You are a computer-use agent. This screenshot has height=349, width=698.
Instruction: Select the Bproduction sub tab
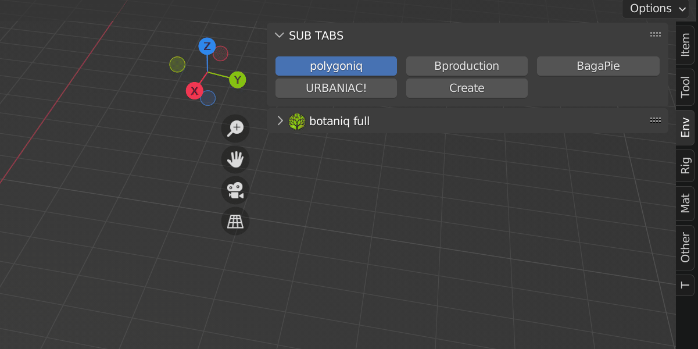[467, 66]
